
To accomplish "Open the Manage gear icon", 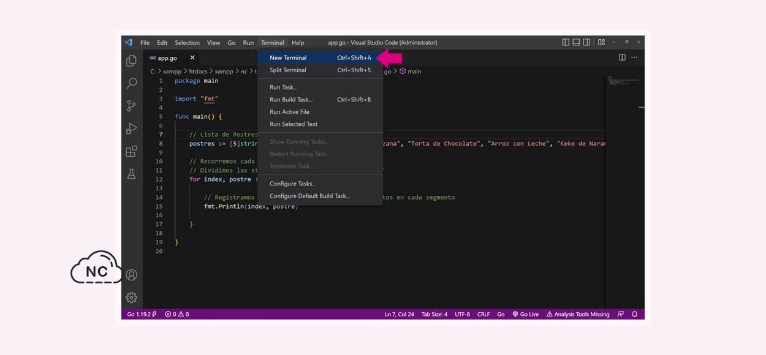I will (x=131, y=297).
